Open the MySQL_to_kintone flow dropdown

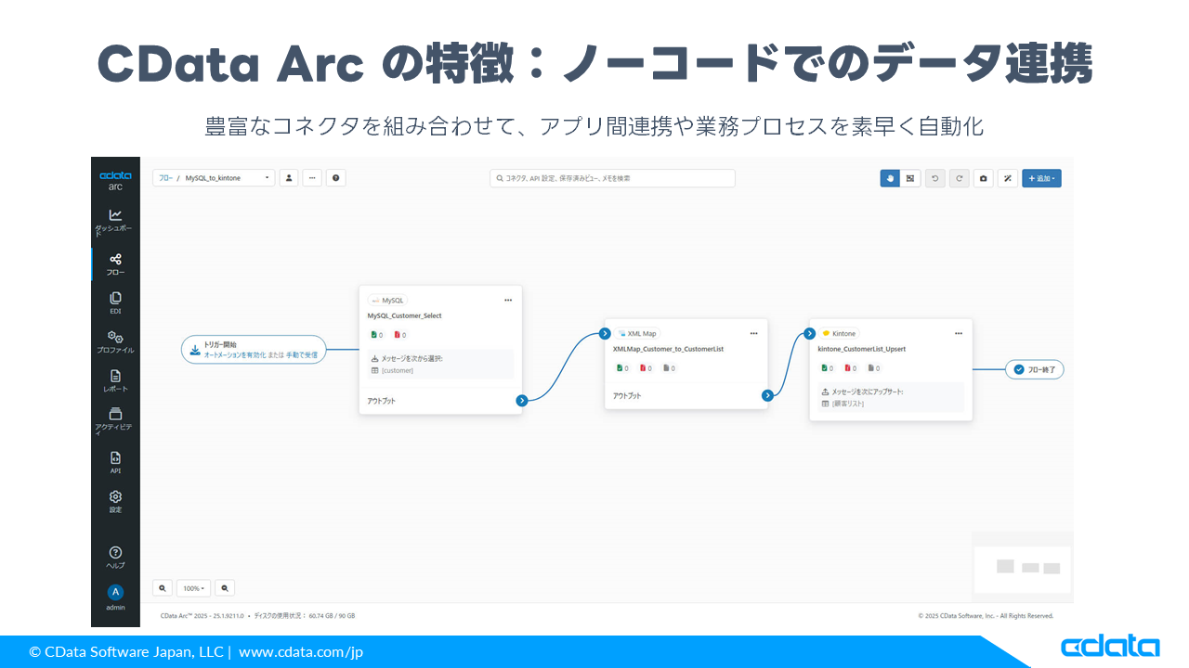[x=228, y=177]
